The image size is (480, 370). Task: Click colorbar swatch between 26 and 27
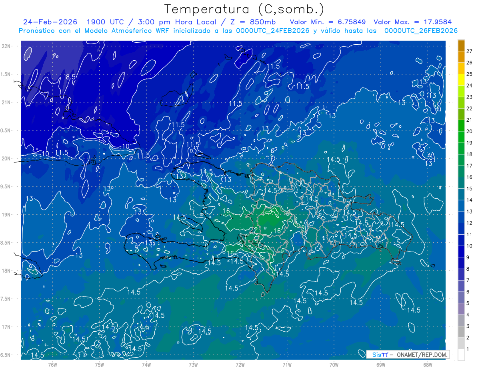pyautogui.click(x=461, y=57)
